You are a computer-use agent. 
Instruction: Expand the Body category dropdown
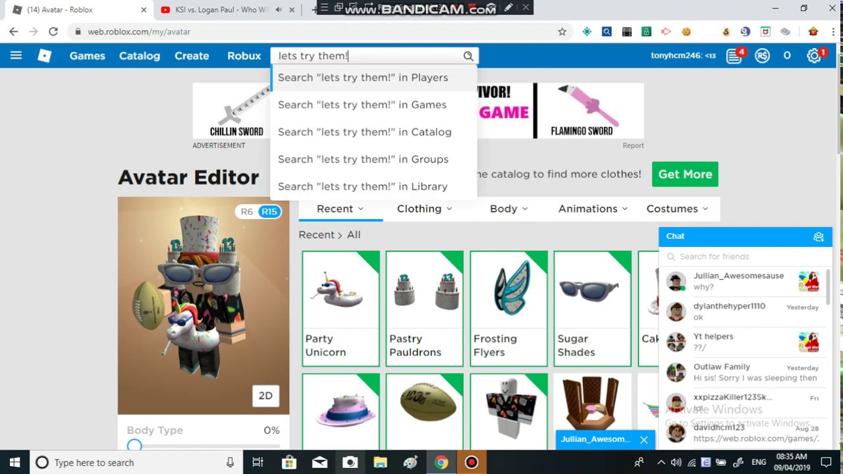508,209
